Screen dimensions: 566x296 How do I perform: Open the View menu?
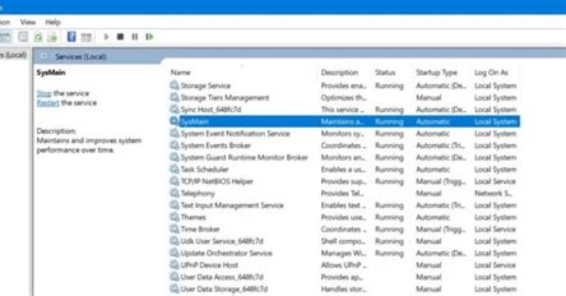point(27,22)
